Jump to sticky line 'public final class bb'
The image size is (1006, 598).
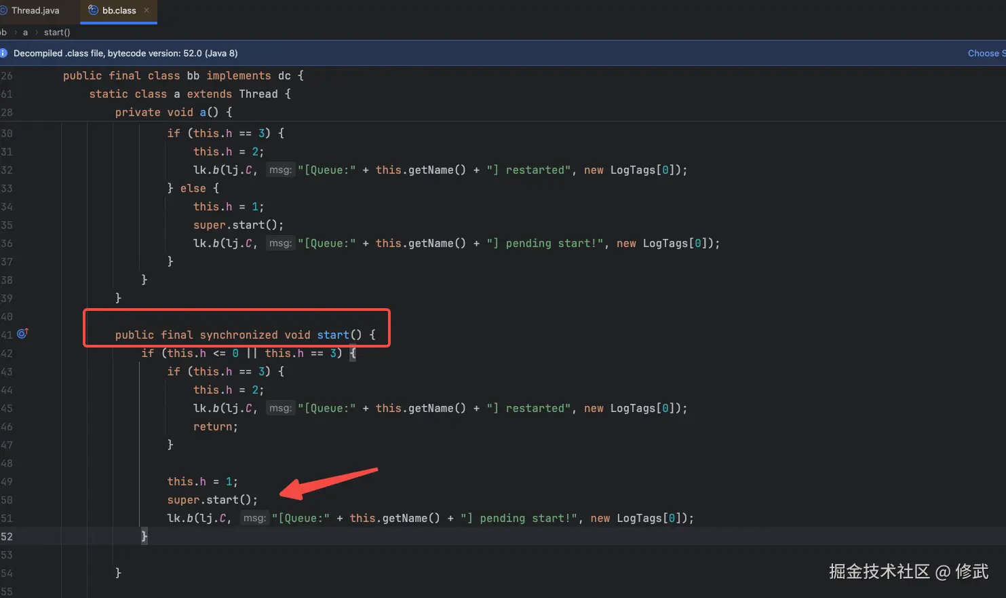[183, 75]
